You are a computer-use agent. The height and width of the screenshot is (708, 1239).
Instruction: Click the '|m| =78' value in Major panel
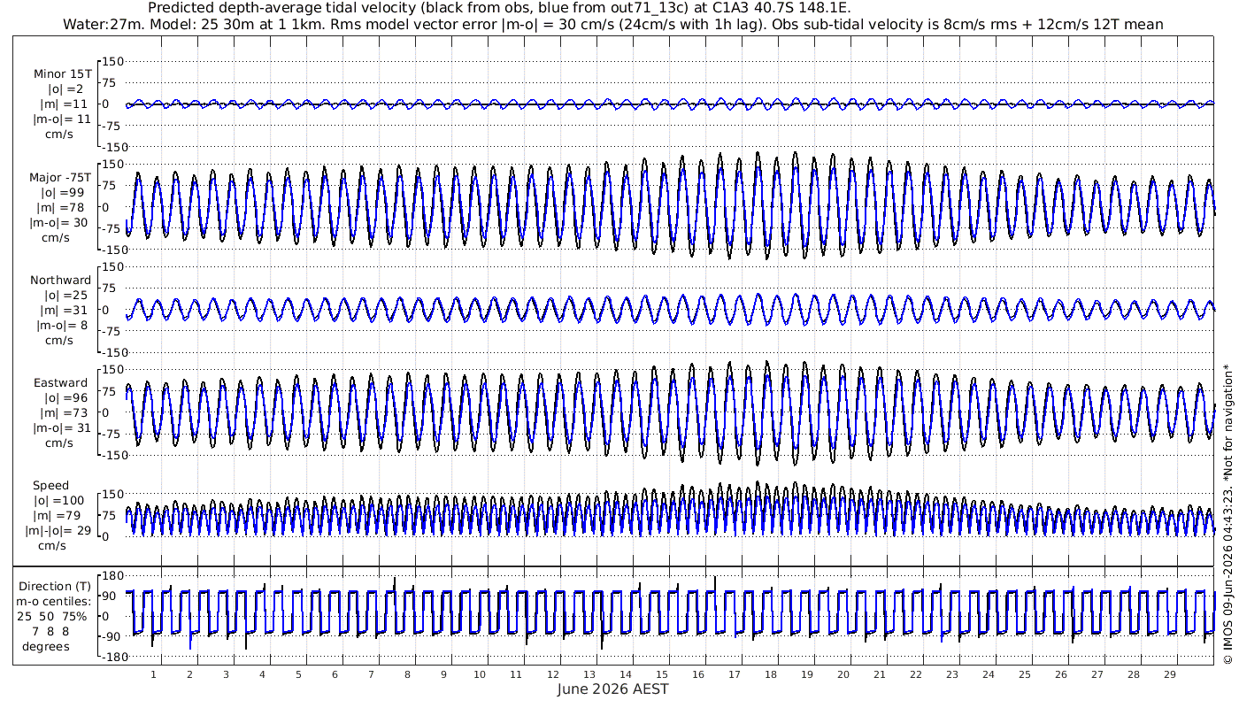pyautogui.click(x=60, y=208)
